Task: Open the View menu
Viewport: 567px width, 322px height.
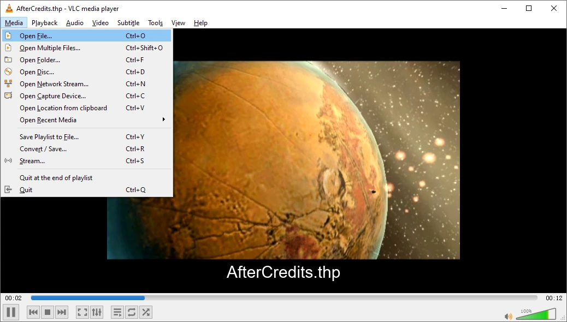Action: (x=178, y=23)
